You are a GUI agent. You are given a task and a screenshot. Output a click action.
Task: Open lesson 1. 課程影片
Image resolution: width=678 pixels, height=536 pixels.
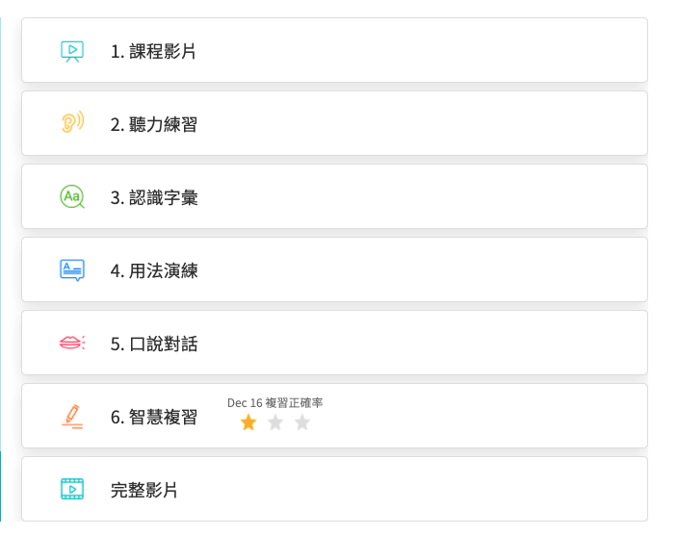(153, 52)
